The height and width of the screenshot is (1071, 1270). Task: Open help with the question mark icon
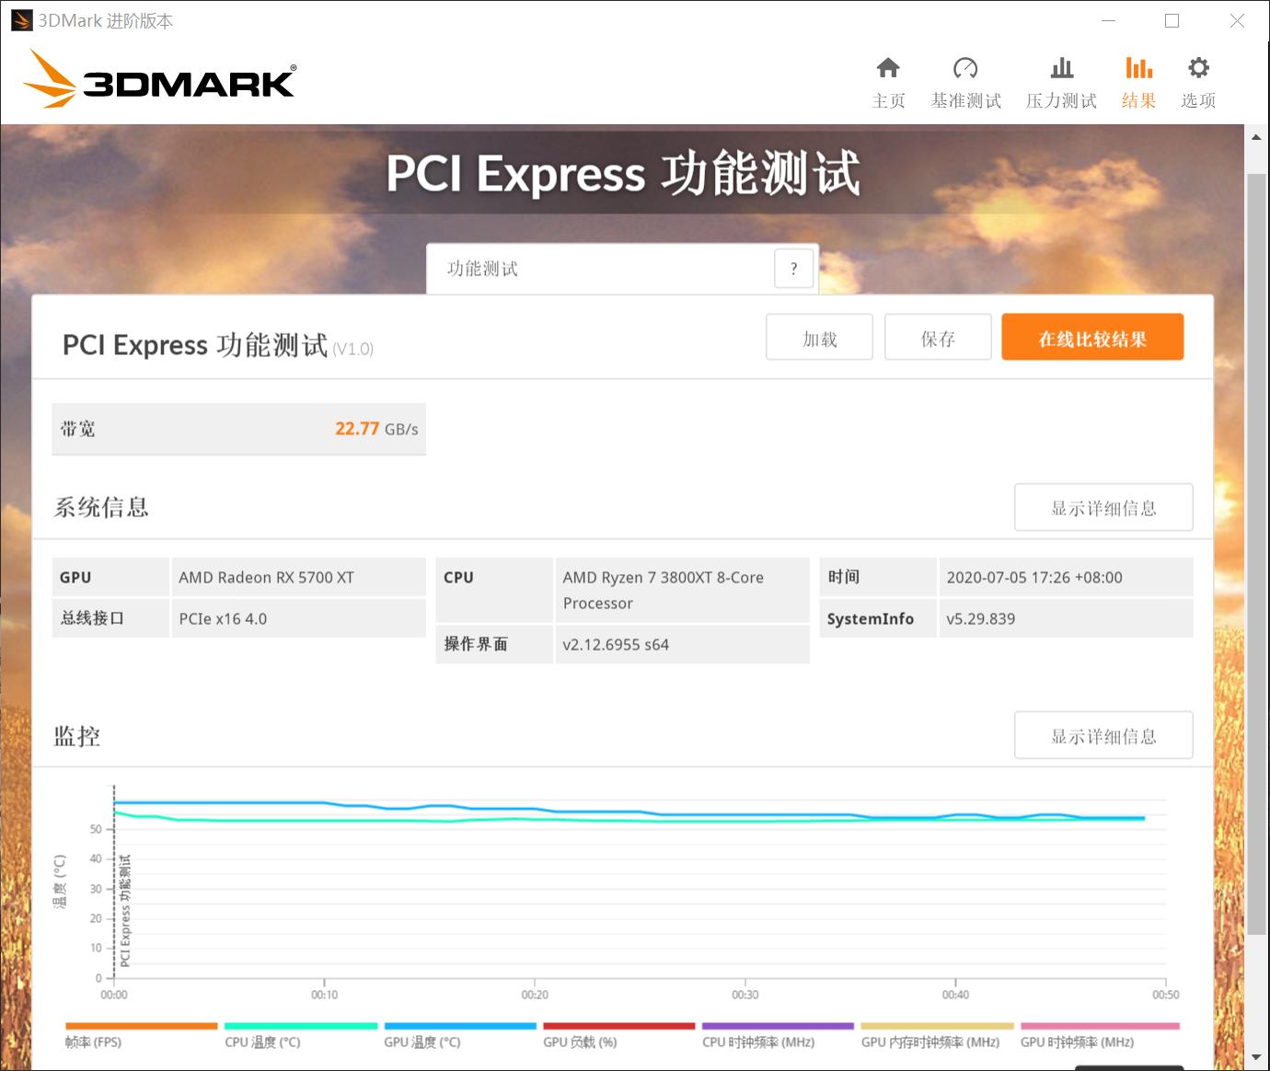coord(793,268)
